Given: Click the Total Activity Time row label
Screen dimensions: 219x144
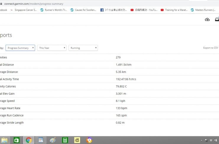Looking at the screenshot, I should 9,79.
